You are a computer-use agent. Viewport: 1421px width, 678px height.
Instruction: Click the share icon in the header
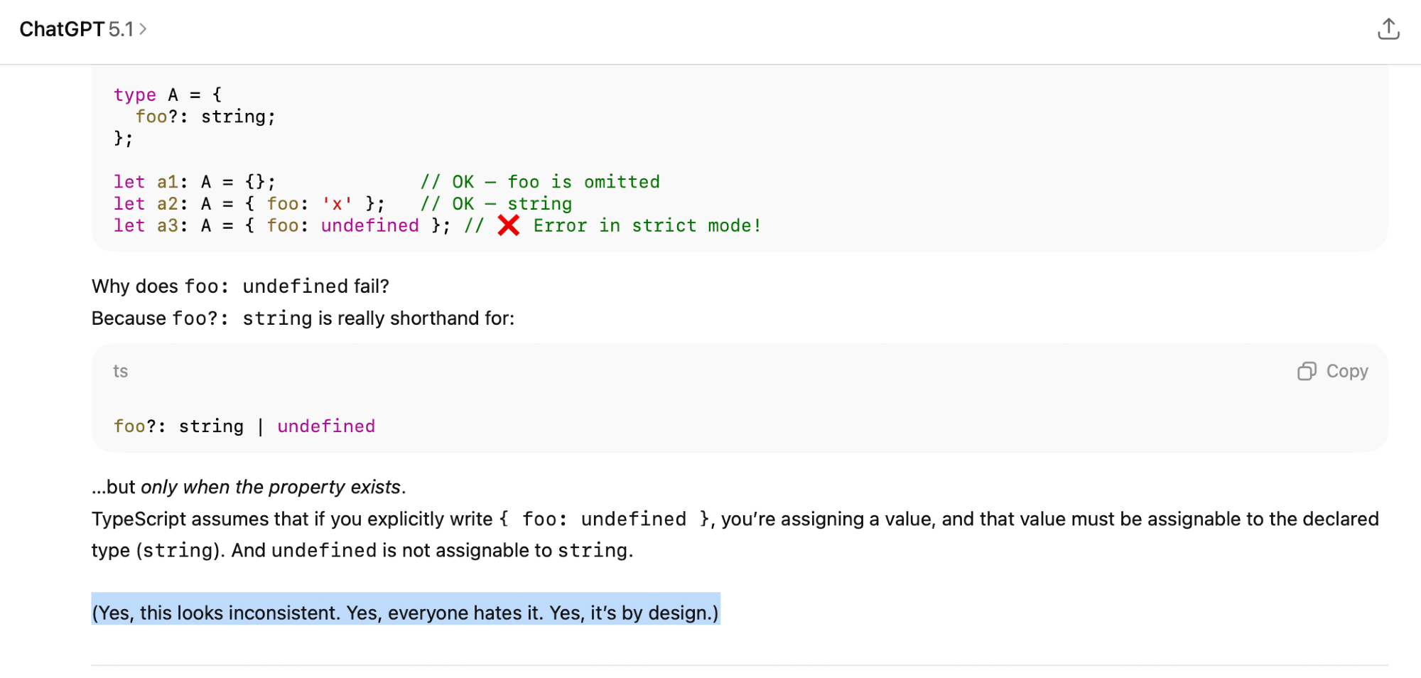pos(1388,29)
